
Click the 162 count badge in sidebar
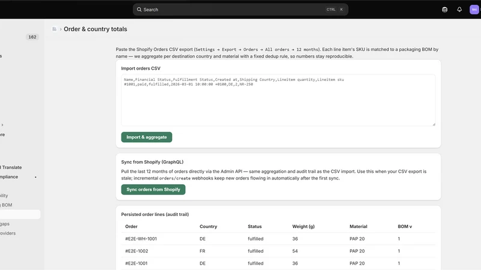click(x=32, y=37)
